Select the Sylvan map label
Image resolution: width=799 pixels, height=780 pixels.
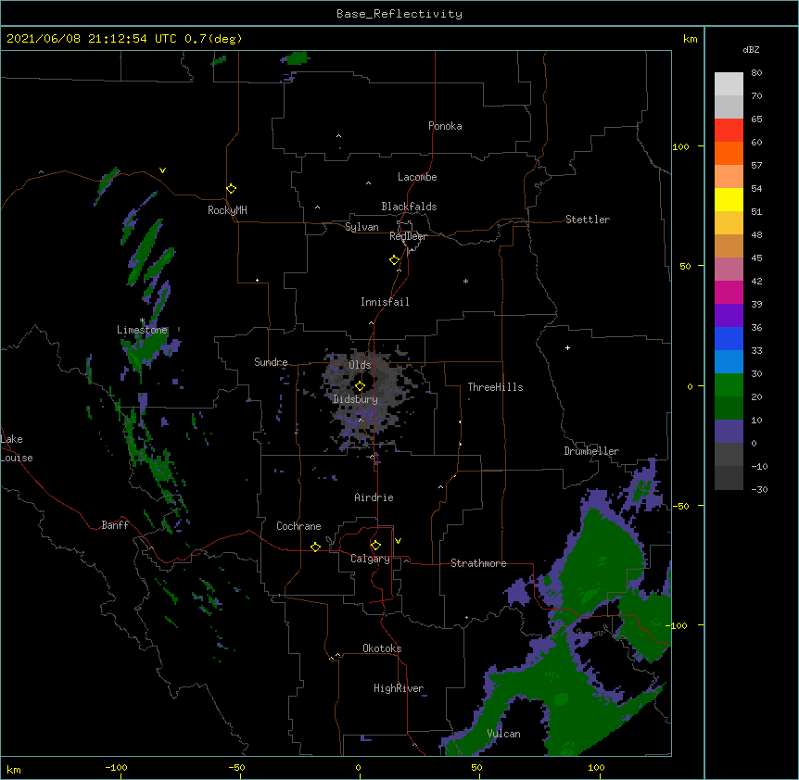[x=361, y=227]
